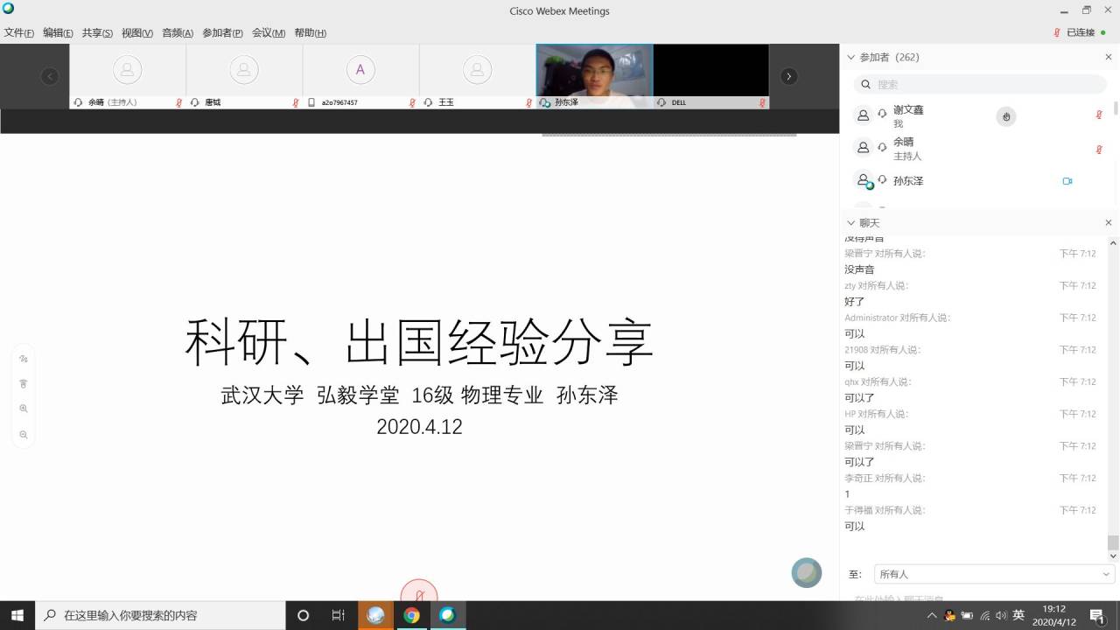Open the 音频(A) menu
This screenshot has height=630, width=1120.
[178, 33]
